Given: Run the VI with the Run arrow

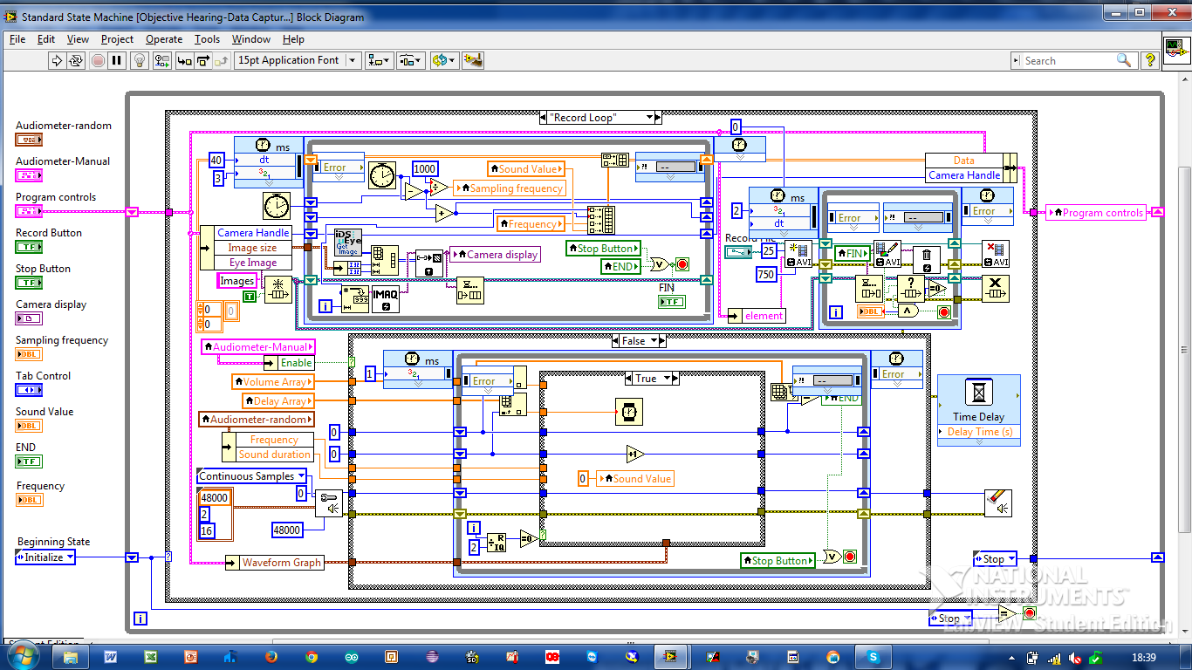Looking at the screenshot, I should pyautogui.click(x=57, y=60).
